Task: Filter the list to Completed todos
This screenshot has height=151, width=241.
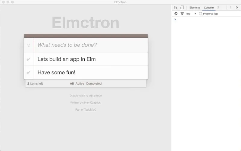Action: coord(94,83)
